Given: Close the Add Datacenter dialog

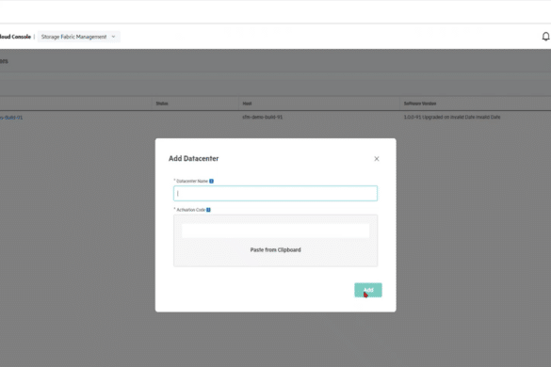Looking at the screenshot, I should pos(377,159).
